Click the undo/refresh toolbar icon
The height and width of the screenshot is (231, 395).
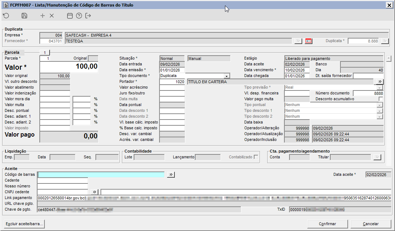[x=6, y=16]
